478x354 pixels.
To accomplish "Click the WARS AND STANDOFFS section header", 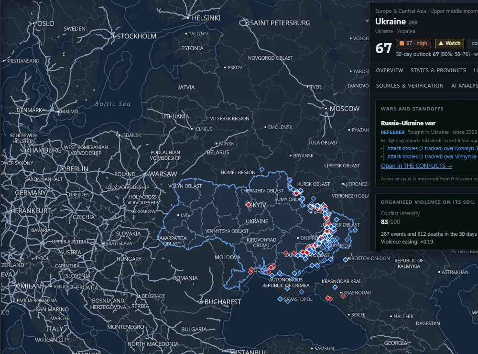I will coord(412,109).
